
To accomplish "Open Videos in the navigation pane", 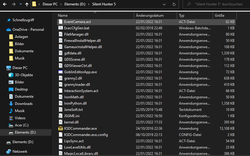I will click(20, 118).
